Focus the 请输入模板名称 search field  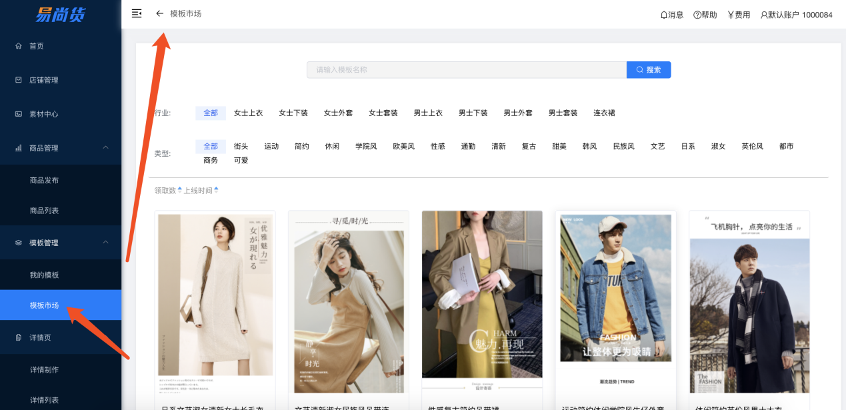click(467, 70)
